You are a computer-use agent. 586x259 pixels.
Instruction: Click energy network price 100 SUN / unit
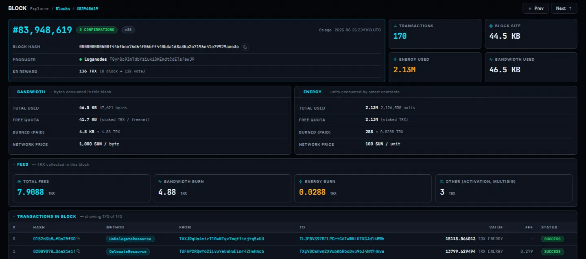click(x=383, y=144)
